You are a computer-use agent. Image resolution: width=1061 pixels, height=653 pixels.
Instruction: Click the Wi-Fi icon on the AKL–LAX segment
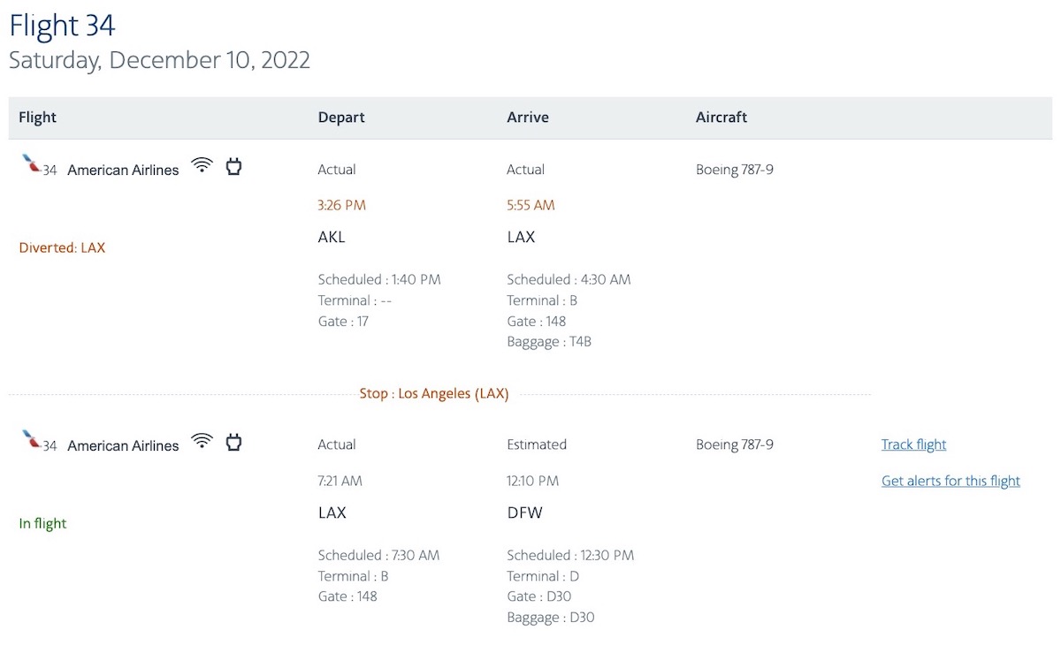tap(202, 165)
